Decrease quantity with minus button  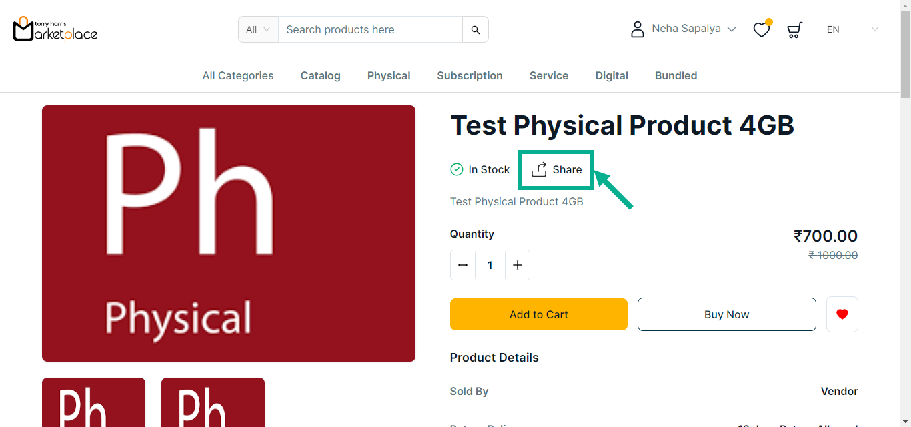click(x=463, y=265)
